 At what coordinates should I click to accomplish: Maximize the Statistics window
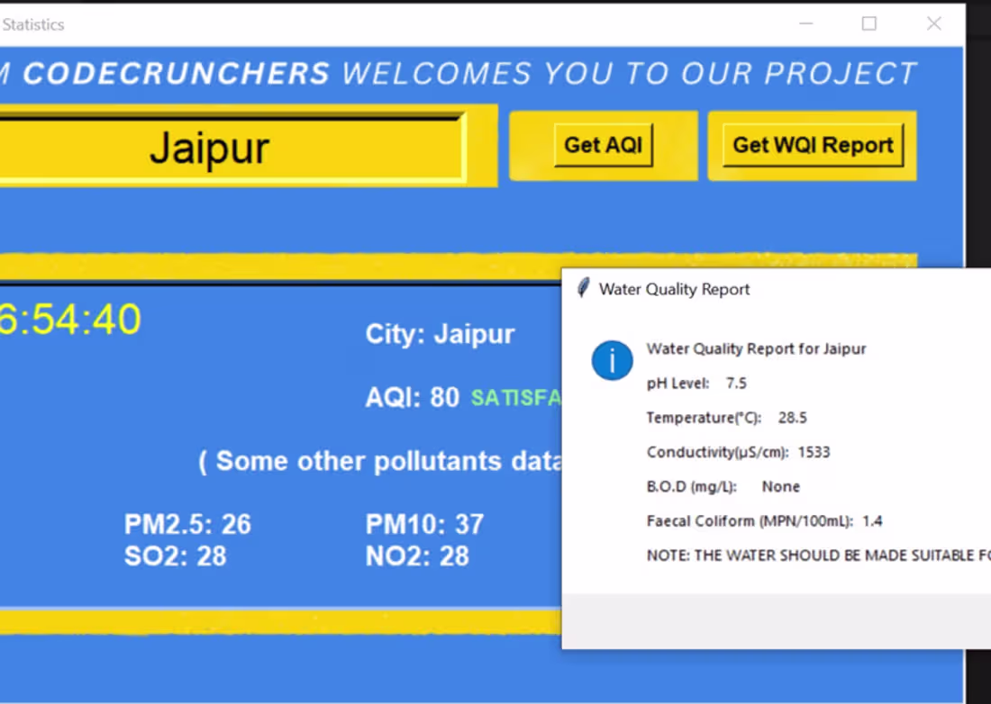869,24
